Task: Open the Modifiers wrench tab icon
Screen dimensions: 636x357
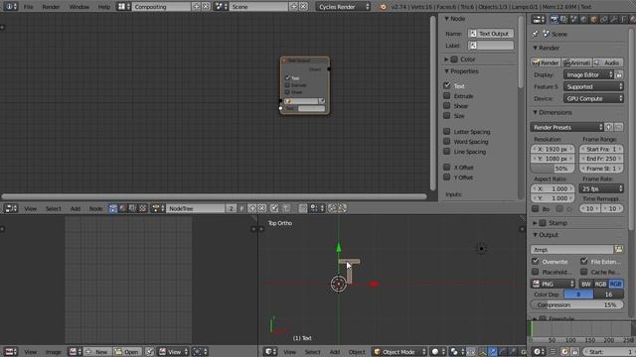Action: (x=614, y=19)
